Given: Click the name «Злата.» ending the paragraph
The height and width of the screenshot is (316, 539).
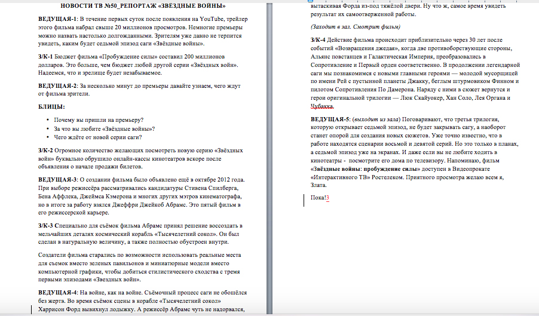Looking at the screenshot, I should coord(318,185).
